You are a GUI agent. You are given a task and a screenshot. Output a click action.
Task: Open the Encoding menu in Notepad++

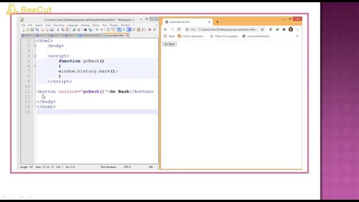[59, 25]
